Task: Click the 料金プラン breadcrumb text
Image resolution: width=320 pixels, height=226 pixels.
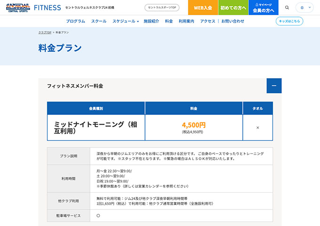Action: [62, 32]
